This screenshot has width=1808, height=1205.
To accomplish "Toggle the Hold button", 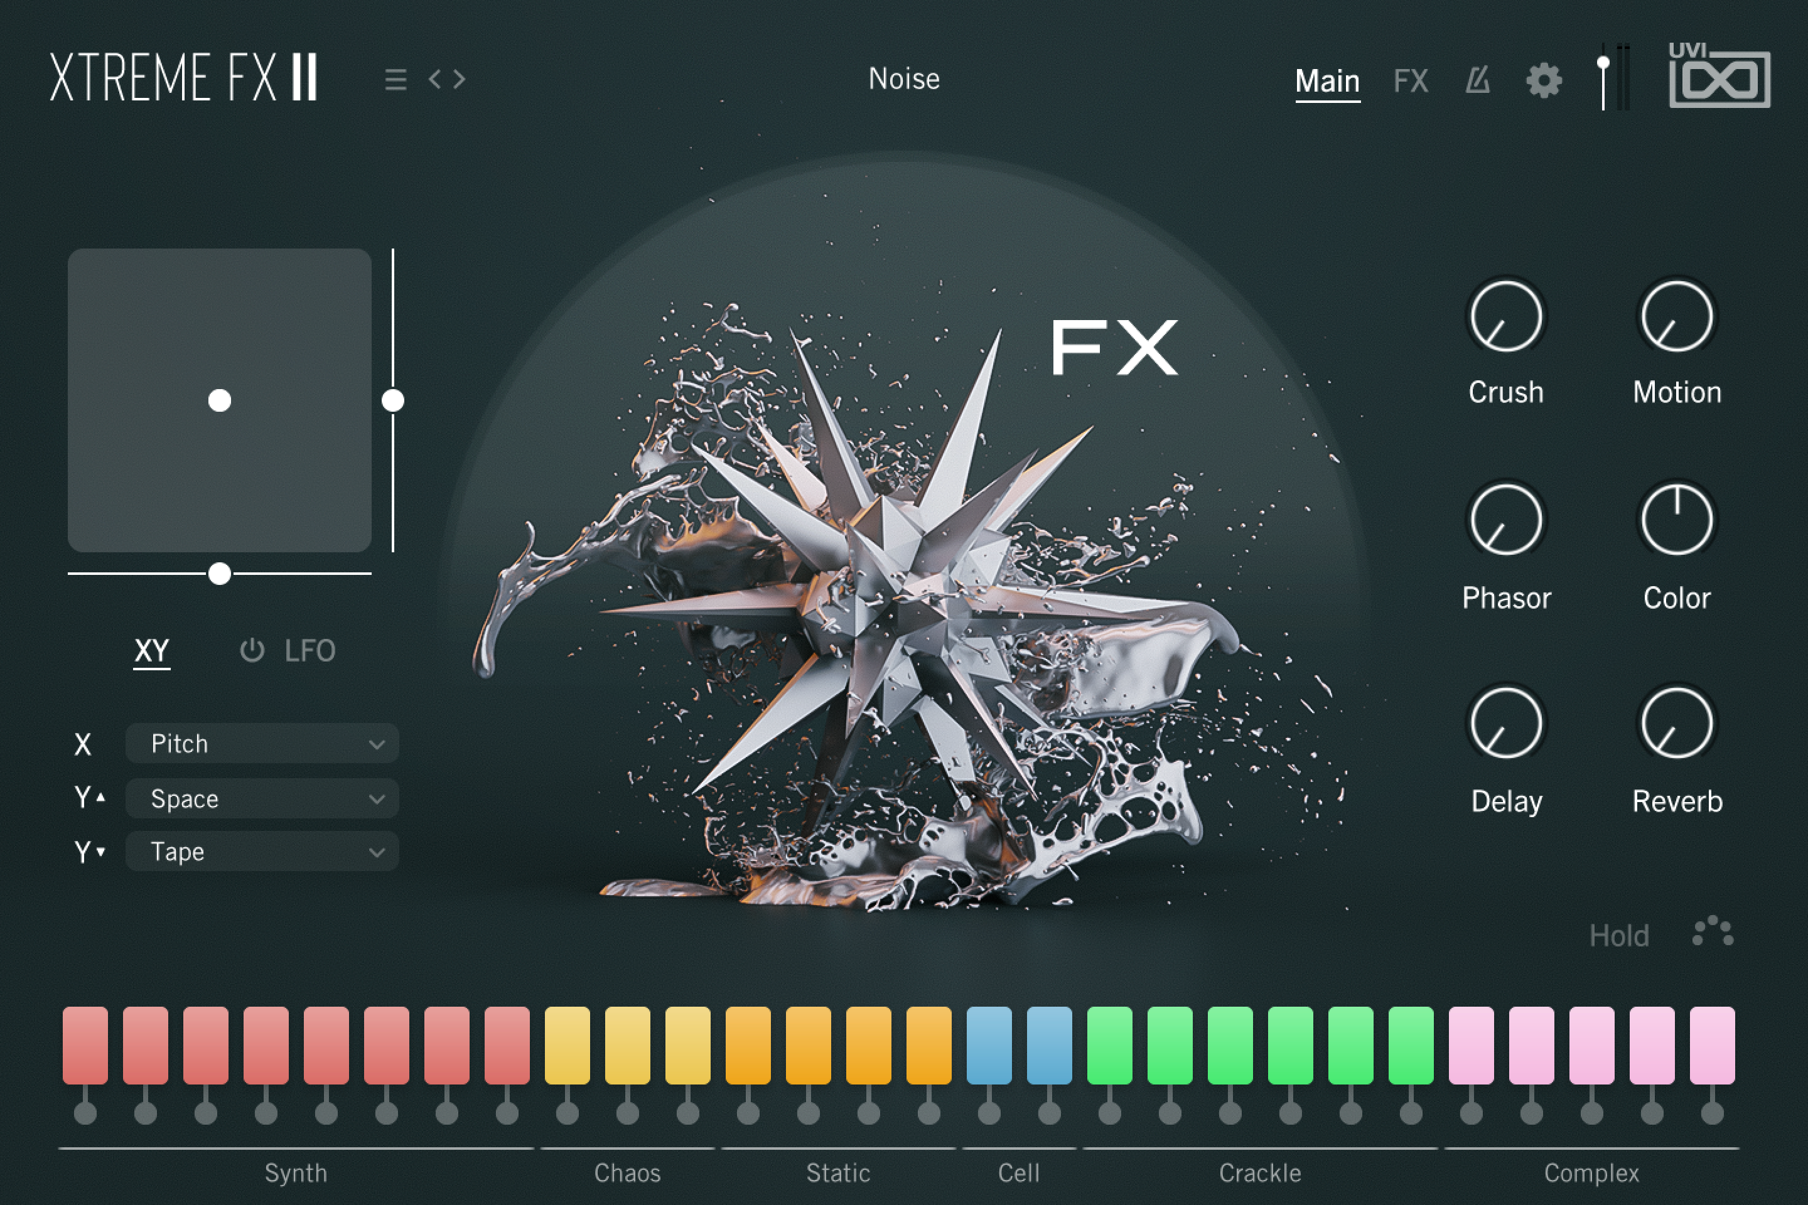I will pyautogui.click(x=1619, y=935).
